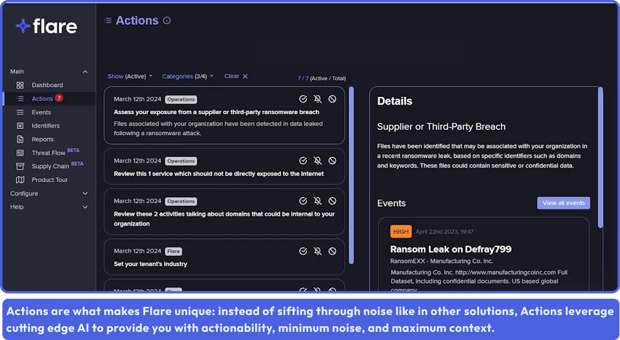Click the red 7 badge on Actions
Viewport: 620px width, 340px height.
[59, 98]
